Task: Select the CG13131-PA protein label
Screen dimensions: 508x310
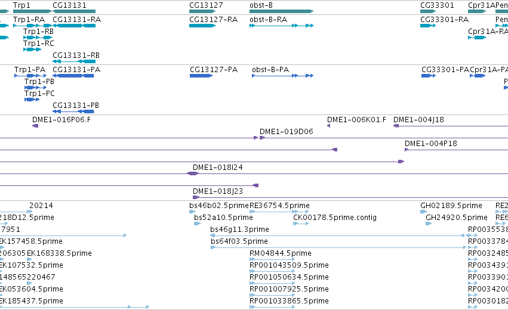Action: pyautogui.click(x=76, y=70)
